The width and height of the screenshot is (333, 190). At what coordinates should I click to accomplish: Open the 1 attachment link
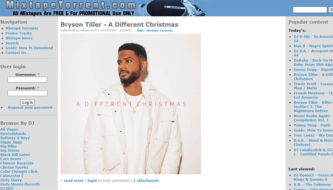tap(146, 181)
